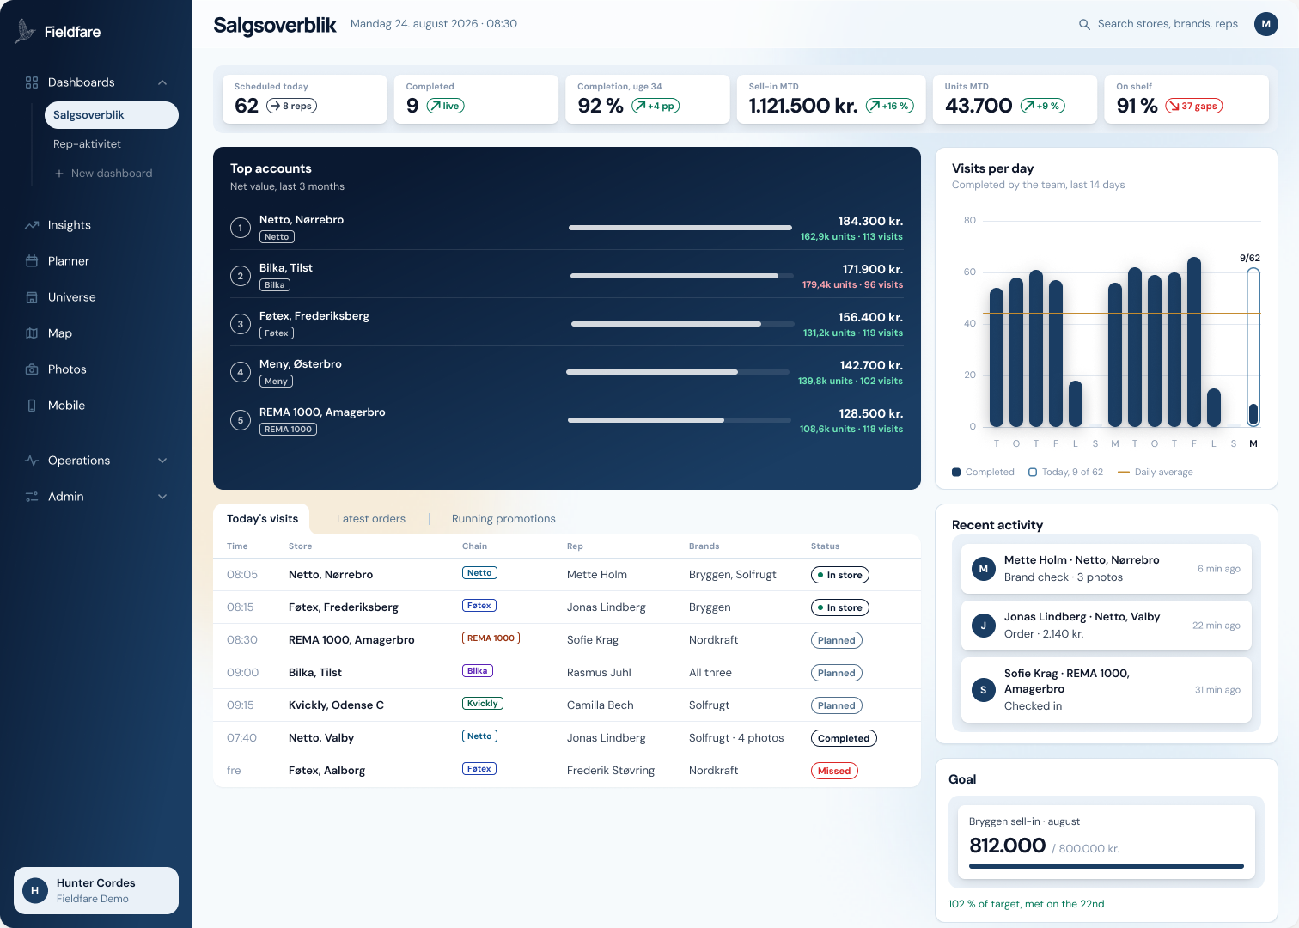Screen dimensions: 1299x928
Task: Toggle Daily average legend entry
Action: tap(1156, 472)
